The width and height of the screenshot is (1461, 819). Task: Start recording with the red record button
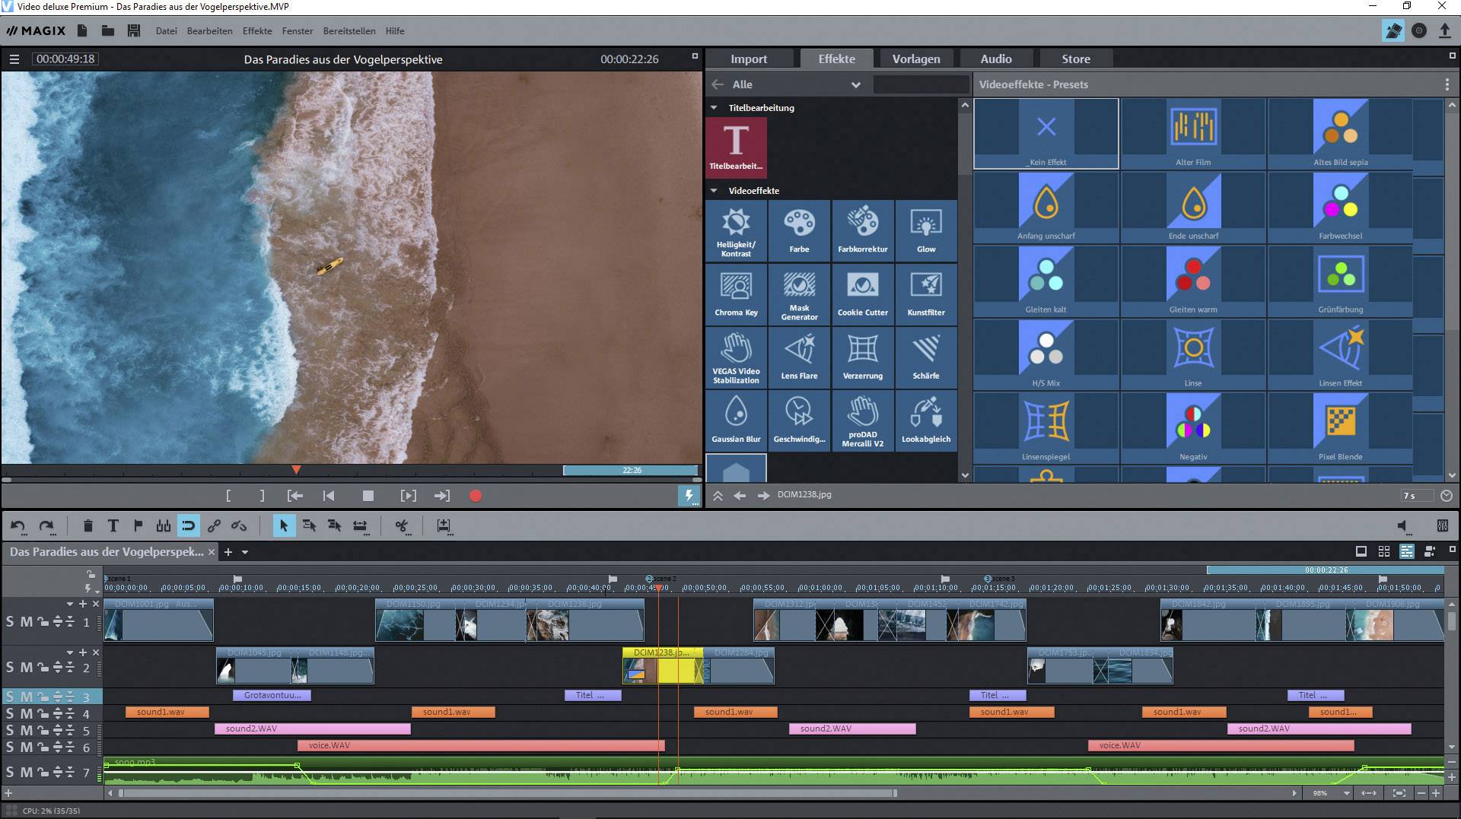476,495
